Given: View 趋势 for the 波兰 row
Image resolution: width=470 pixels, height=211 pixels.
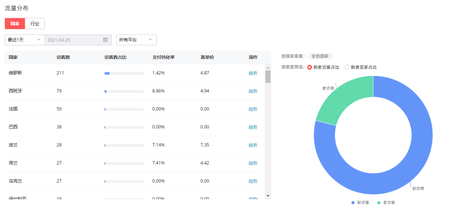Looking at the screenshot, I should pos(253,145).
